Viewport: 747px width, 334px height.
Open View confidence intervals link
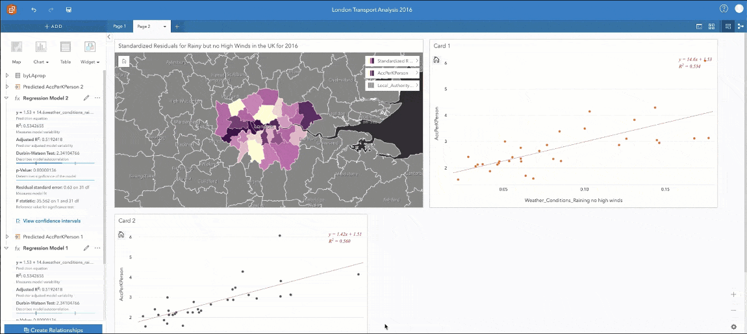(x=52, y=221)
